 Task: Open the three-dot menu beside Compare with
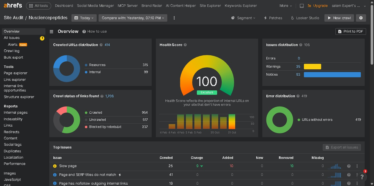[x=174, y=18]
